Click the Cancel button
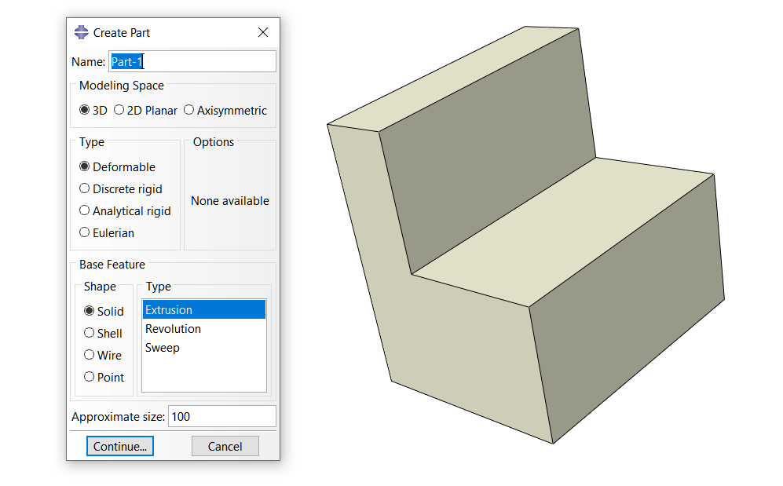The width and height of the screenshot is (783, 486). click(225, 446)
